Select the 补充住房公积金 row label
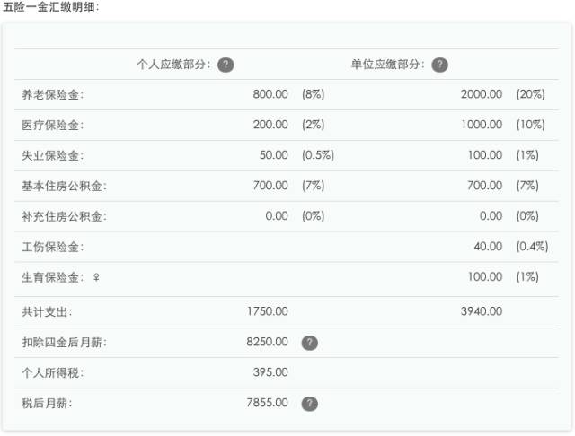 click(64, 216)
